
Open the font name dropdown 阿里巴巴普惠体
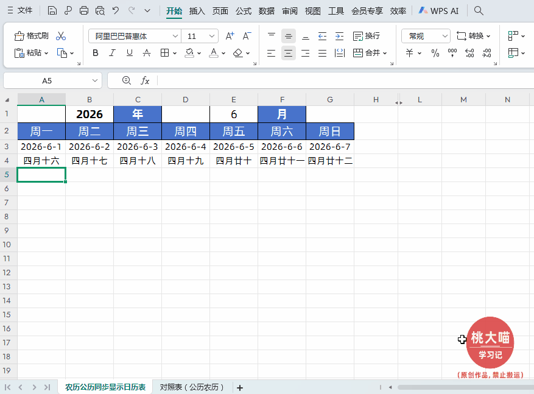(175, 36)
